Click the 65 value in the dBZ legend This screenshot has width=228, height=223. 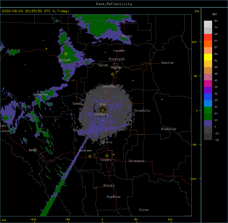(216, 34)
